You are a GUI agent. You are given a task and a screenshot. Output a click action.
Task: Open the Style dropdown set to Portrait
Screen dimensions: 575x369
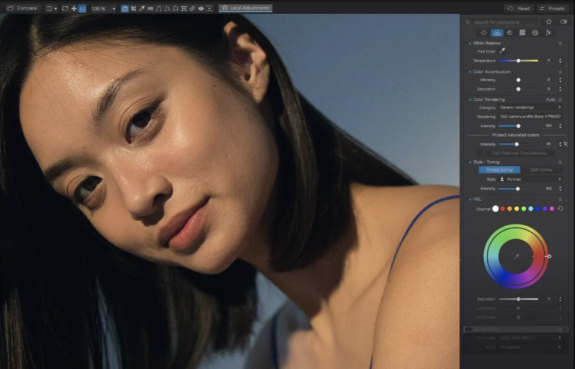(530, 179)
